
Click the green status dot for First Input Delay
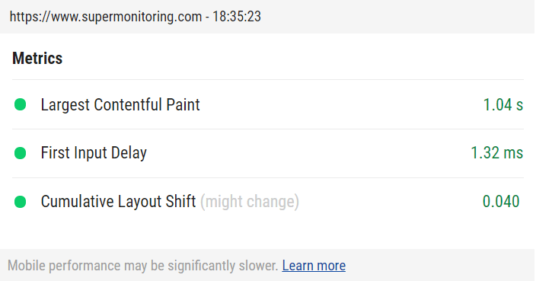tap(20, 153)
